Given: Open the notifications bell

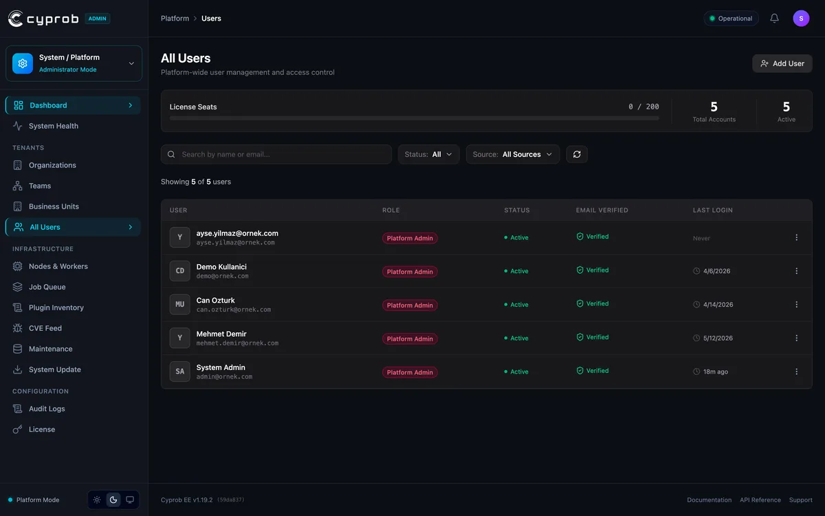Looking at the screenshot, I should coord(774,19).
